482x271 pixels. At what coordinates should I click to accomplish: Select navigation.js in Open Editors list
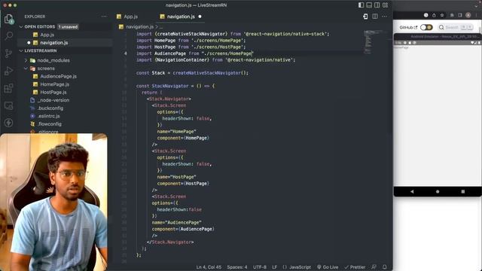pyautogui.click(x=53, y=43)
